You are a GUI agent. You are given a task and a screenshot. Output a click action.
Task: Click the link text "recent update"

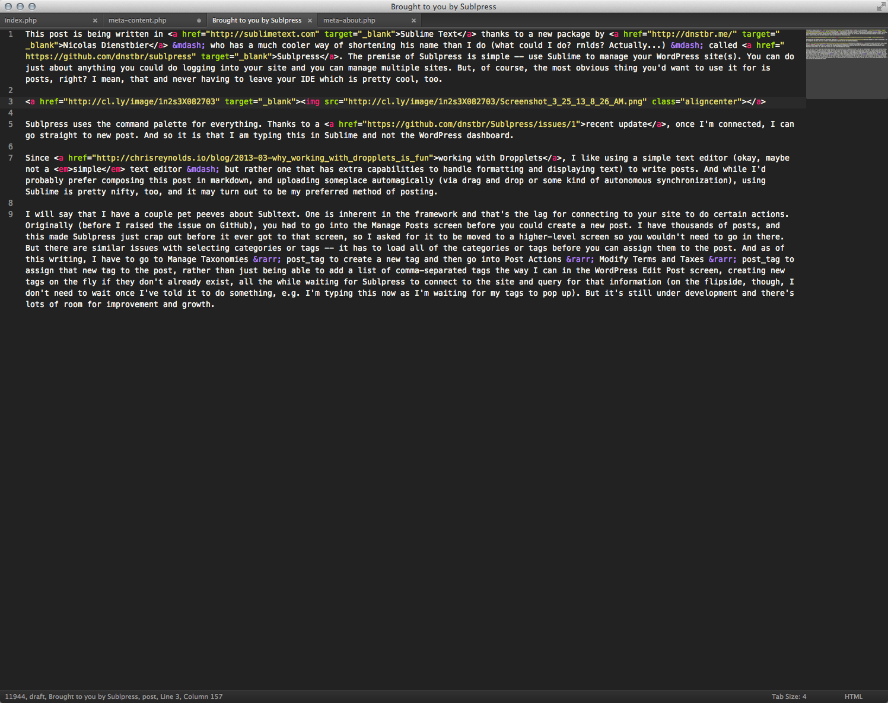click(x=616, y=124)
